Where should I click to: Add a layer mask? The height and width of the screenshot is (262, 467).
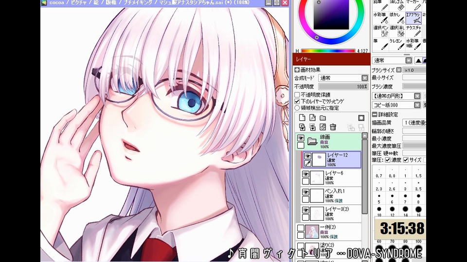point(361,118)
